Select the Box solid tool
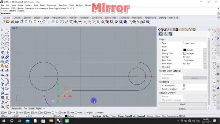The image size is (220, 124). 2,57
